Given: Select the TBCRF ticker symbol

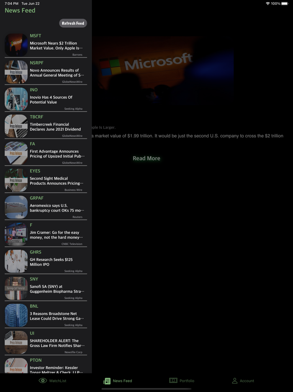Looking at the screenshot, I should click(36, 117).
